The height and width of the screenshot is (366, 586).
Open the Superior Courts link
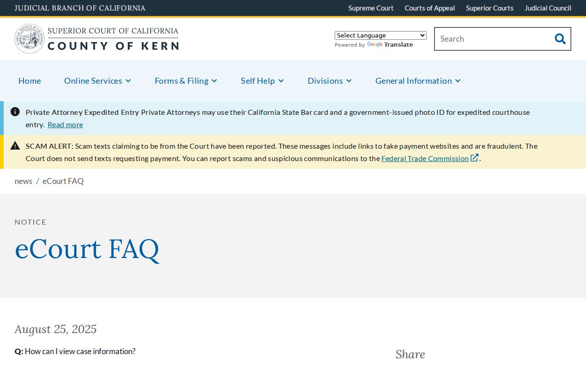pyautogui.click(x=490, y=8)
